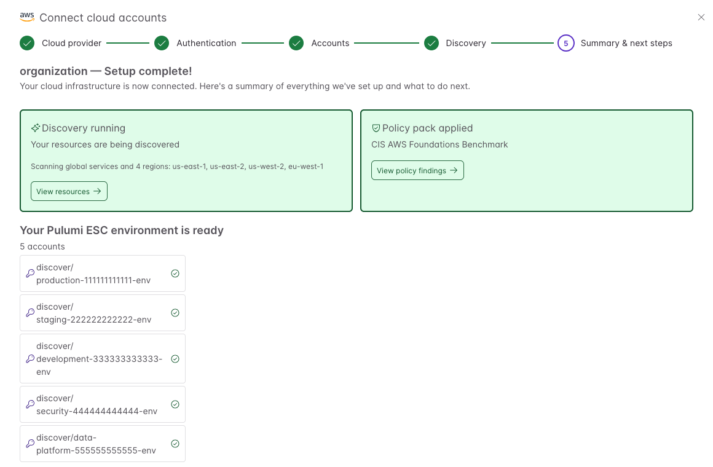The height and width of the screenshot is (467, 713).
Task: Click the Policy pack applied shield icon
Action: [x=376, y=128]
